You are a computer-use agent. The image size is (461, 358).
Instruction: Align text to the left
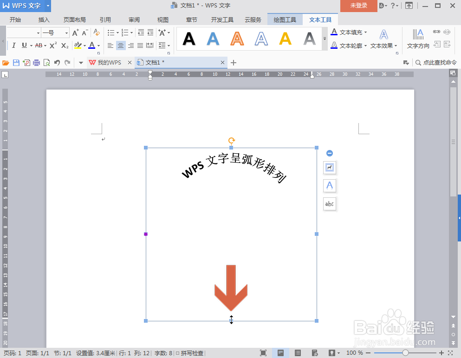pos(110,46)
